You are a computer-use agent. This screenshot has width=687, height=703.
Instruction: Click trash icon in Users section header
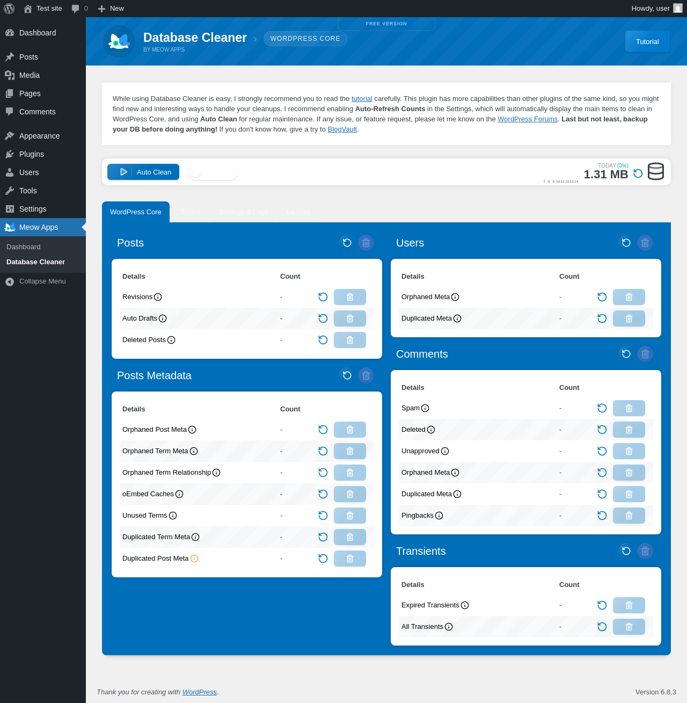tap(645, 243)
